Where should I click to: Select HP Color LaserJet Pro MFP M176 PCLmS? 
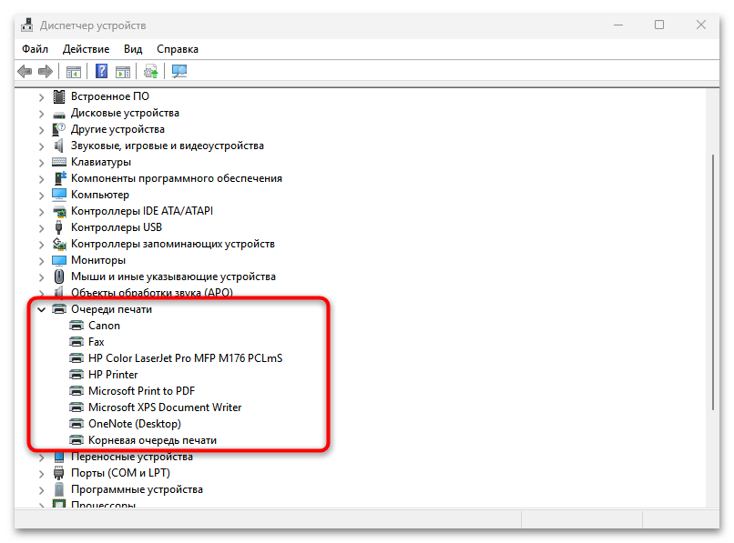(x=186, y=357)
